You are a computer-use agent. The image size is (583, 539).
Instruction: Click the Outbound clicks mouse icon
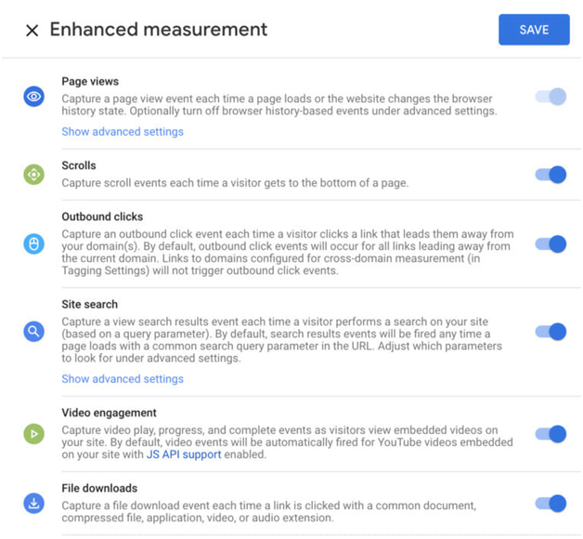click(x=33, y=244)
